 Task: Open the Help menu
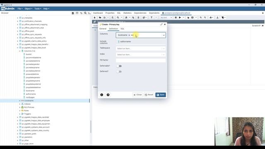click(46, 9)
